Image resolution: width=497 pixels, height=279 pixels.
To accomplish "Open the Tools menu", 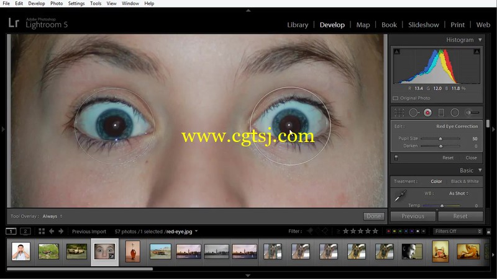I will click(x=96, y=4).
